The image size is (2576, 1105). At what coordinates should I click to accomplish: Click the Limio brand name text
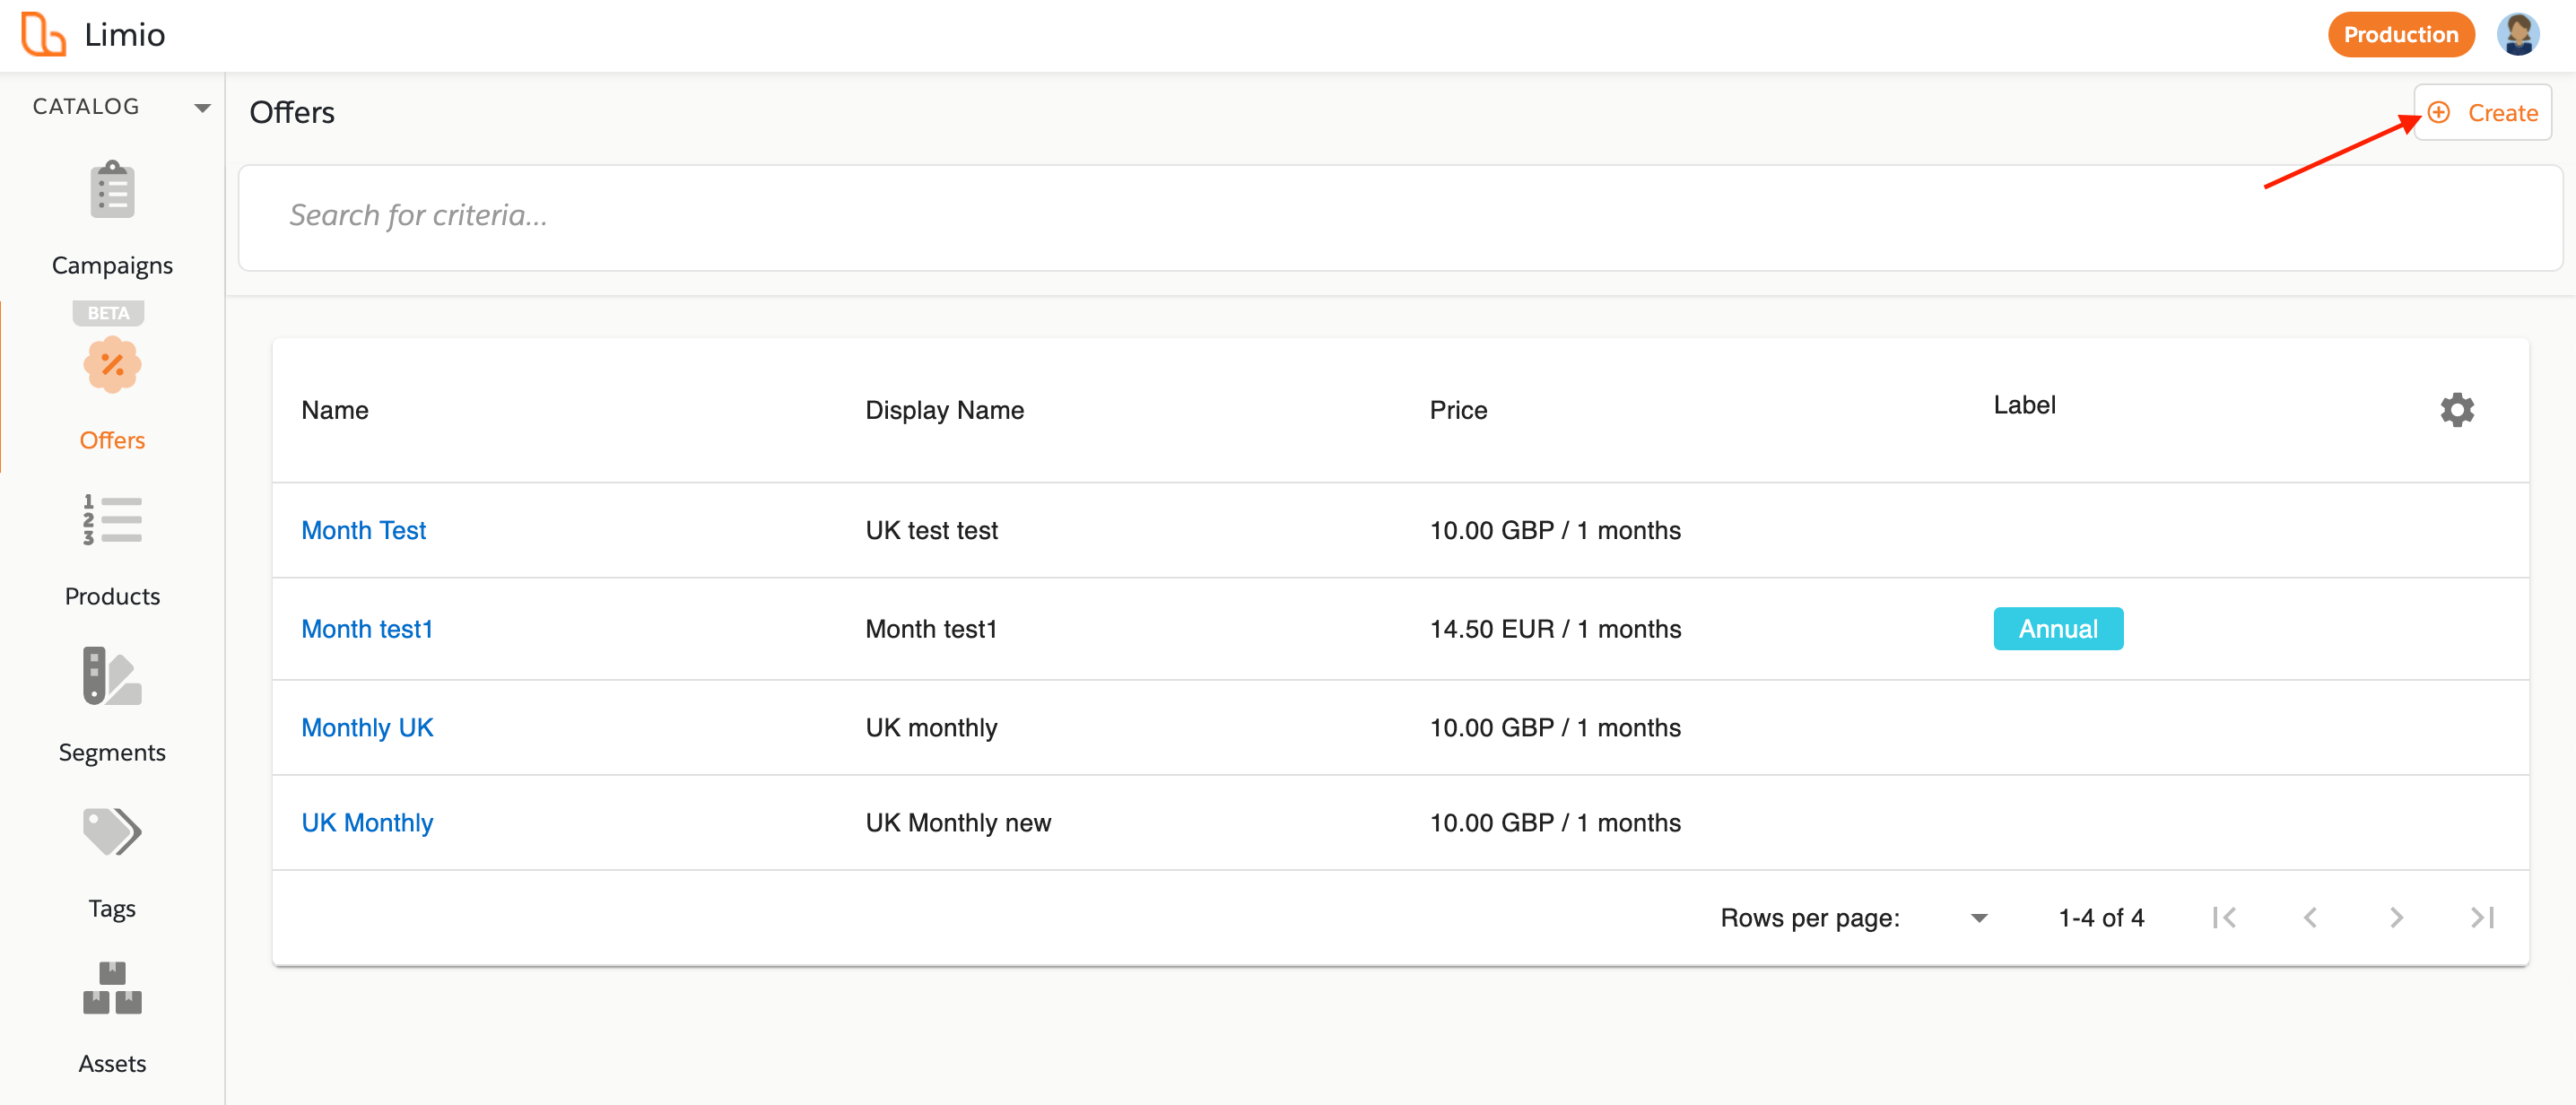click(x=125, y=35)
